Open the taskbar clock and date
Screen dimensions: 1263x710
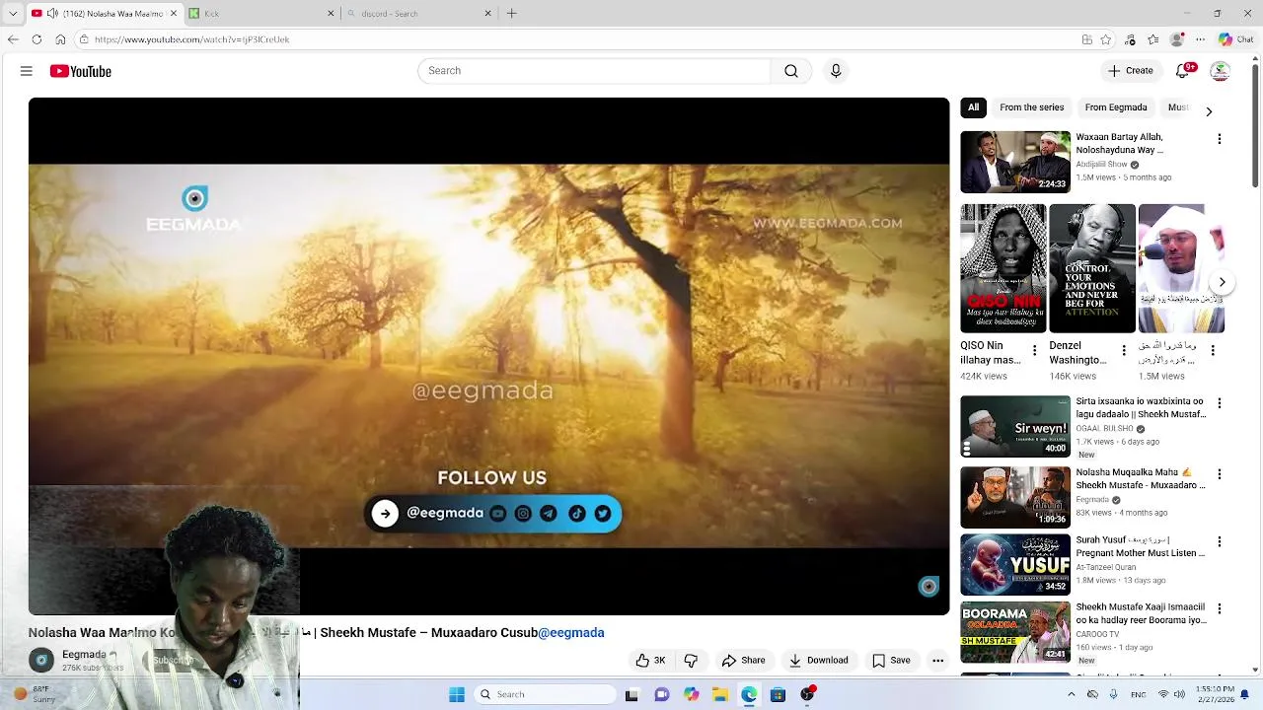click(1214, 694)
